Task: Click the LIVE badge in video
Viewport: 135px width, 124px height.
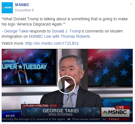Action: [x=120, y=107]
